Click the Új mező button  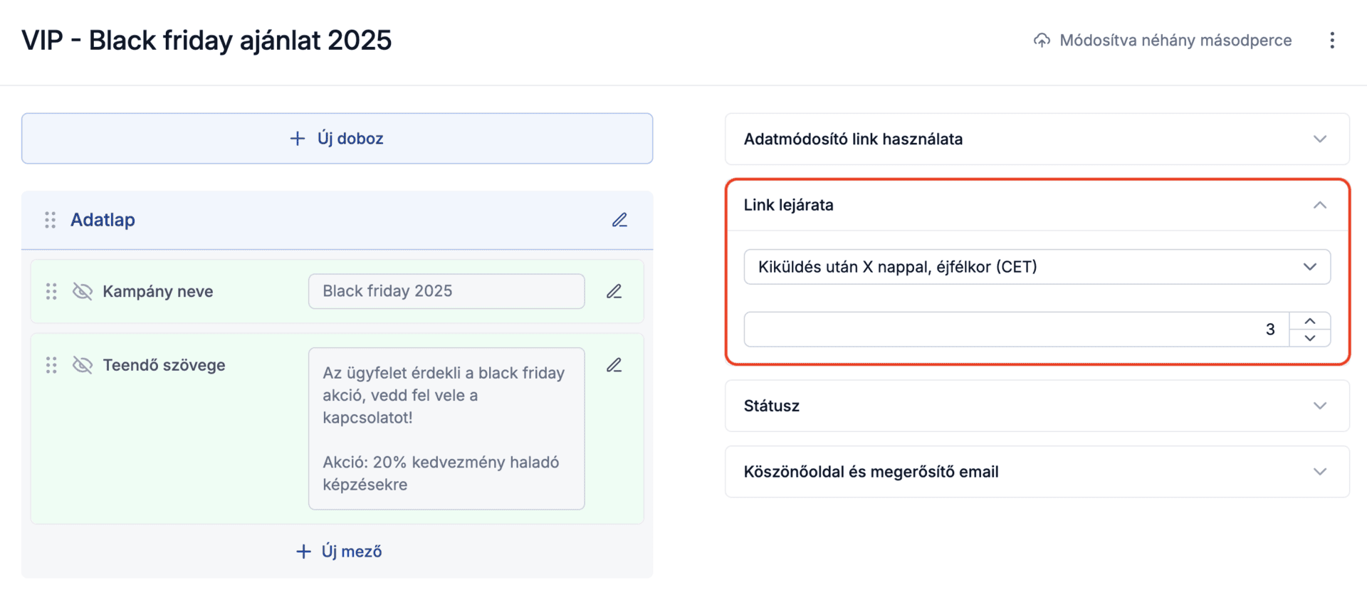click(338, 552)
